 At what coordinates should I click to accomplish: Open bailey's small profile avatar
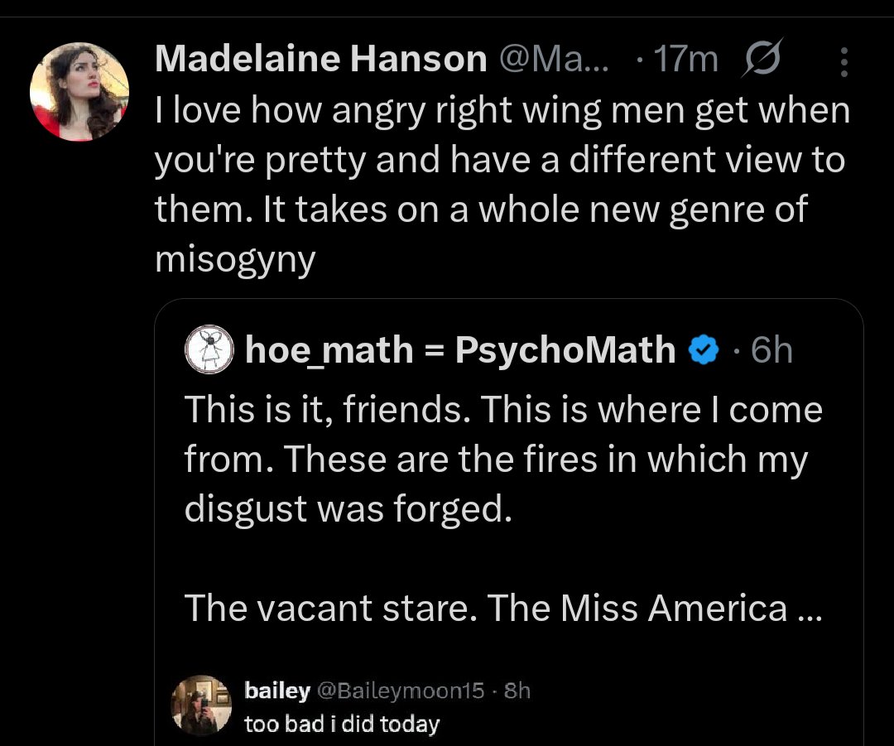(x=199, y=706)
